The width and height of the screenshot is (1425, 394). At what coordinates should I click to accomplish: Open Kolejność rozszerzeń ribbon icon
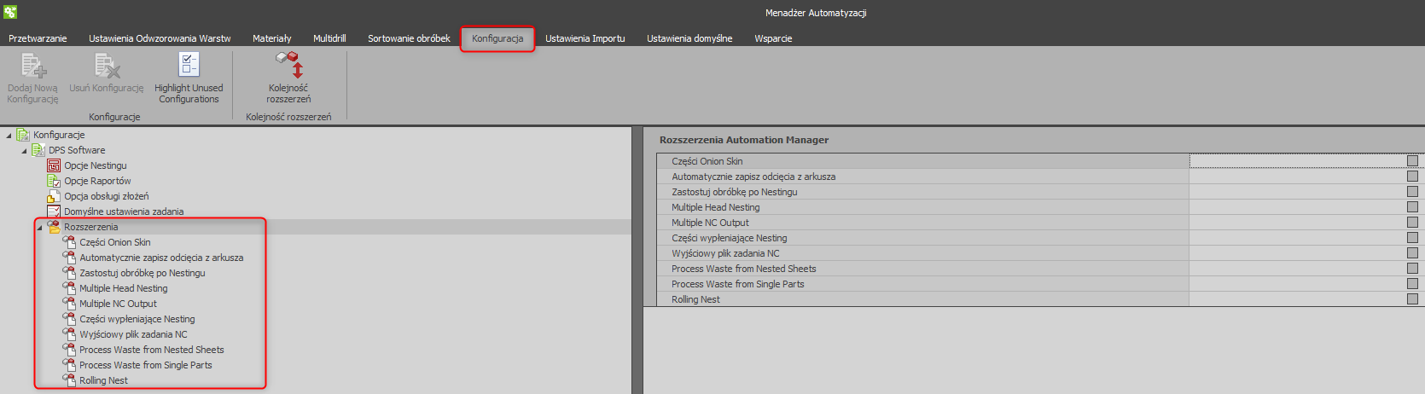coord(288,65)
